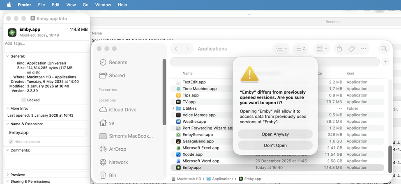401x184 pixels.
Task: Collapse the Comments section
Action: coord(7,150)
